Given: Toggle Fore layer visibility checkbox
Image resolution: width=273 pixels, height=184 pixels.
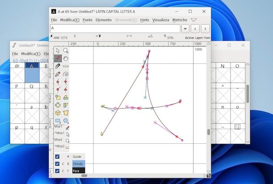Looking at the screenshot, I should [x=57, y=171].
